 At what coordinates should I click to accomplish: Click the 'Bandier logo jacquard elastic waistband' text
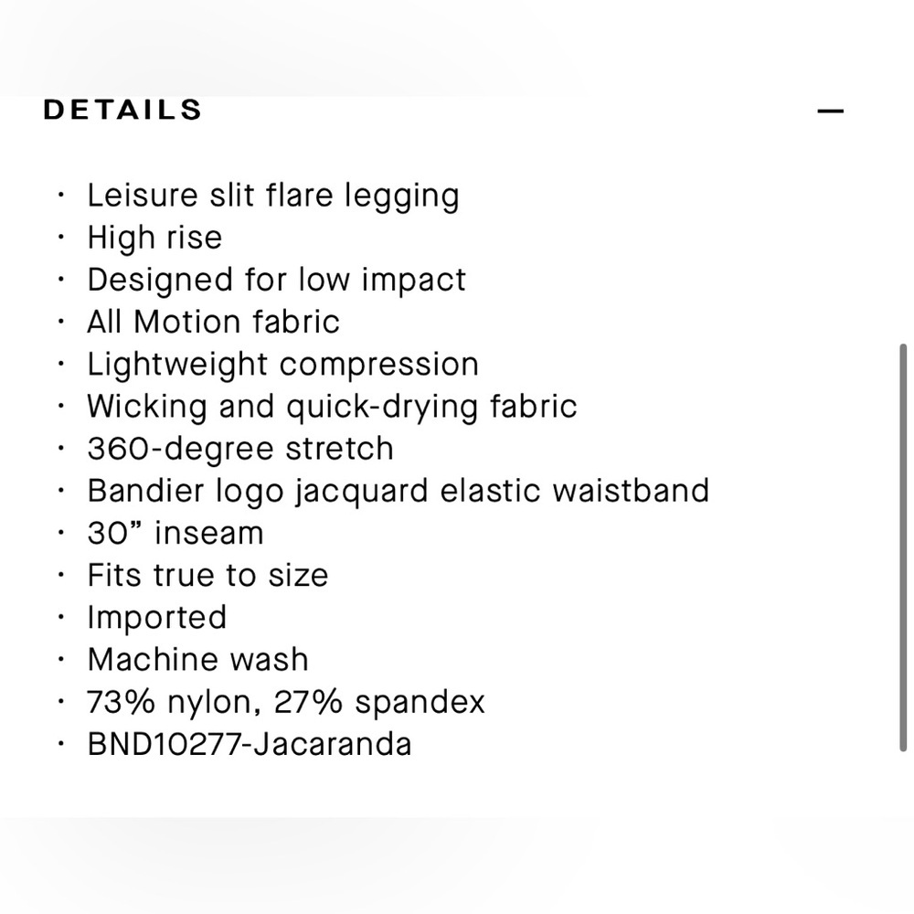(399, 491)
